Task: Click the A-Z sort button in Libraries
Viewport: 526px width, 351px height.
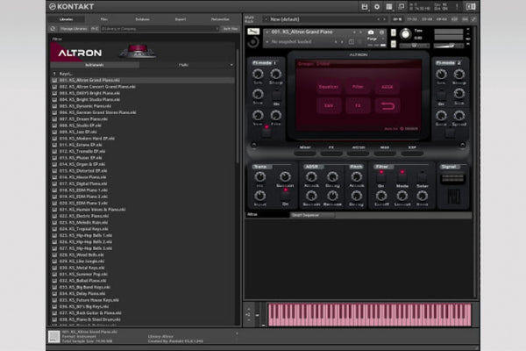Action: coord(95,29)
